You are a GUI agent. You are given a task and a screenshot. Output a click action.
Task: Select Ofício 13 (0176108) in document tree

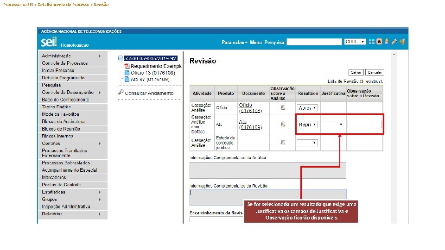(x=153, y=73)
